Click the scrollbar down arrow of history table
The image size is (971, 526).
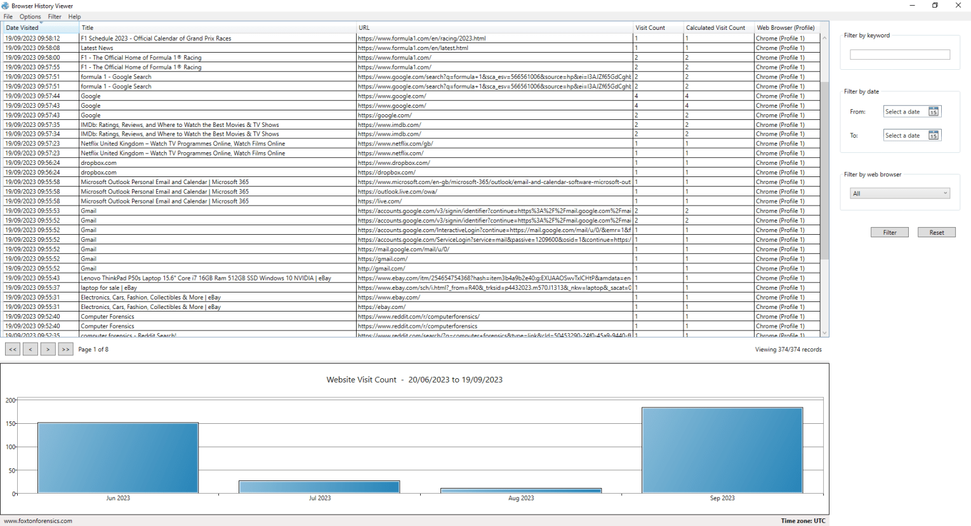[x=824, y=332]
